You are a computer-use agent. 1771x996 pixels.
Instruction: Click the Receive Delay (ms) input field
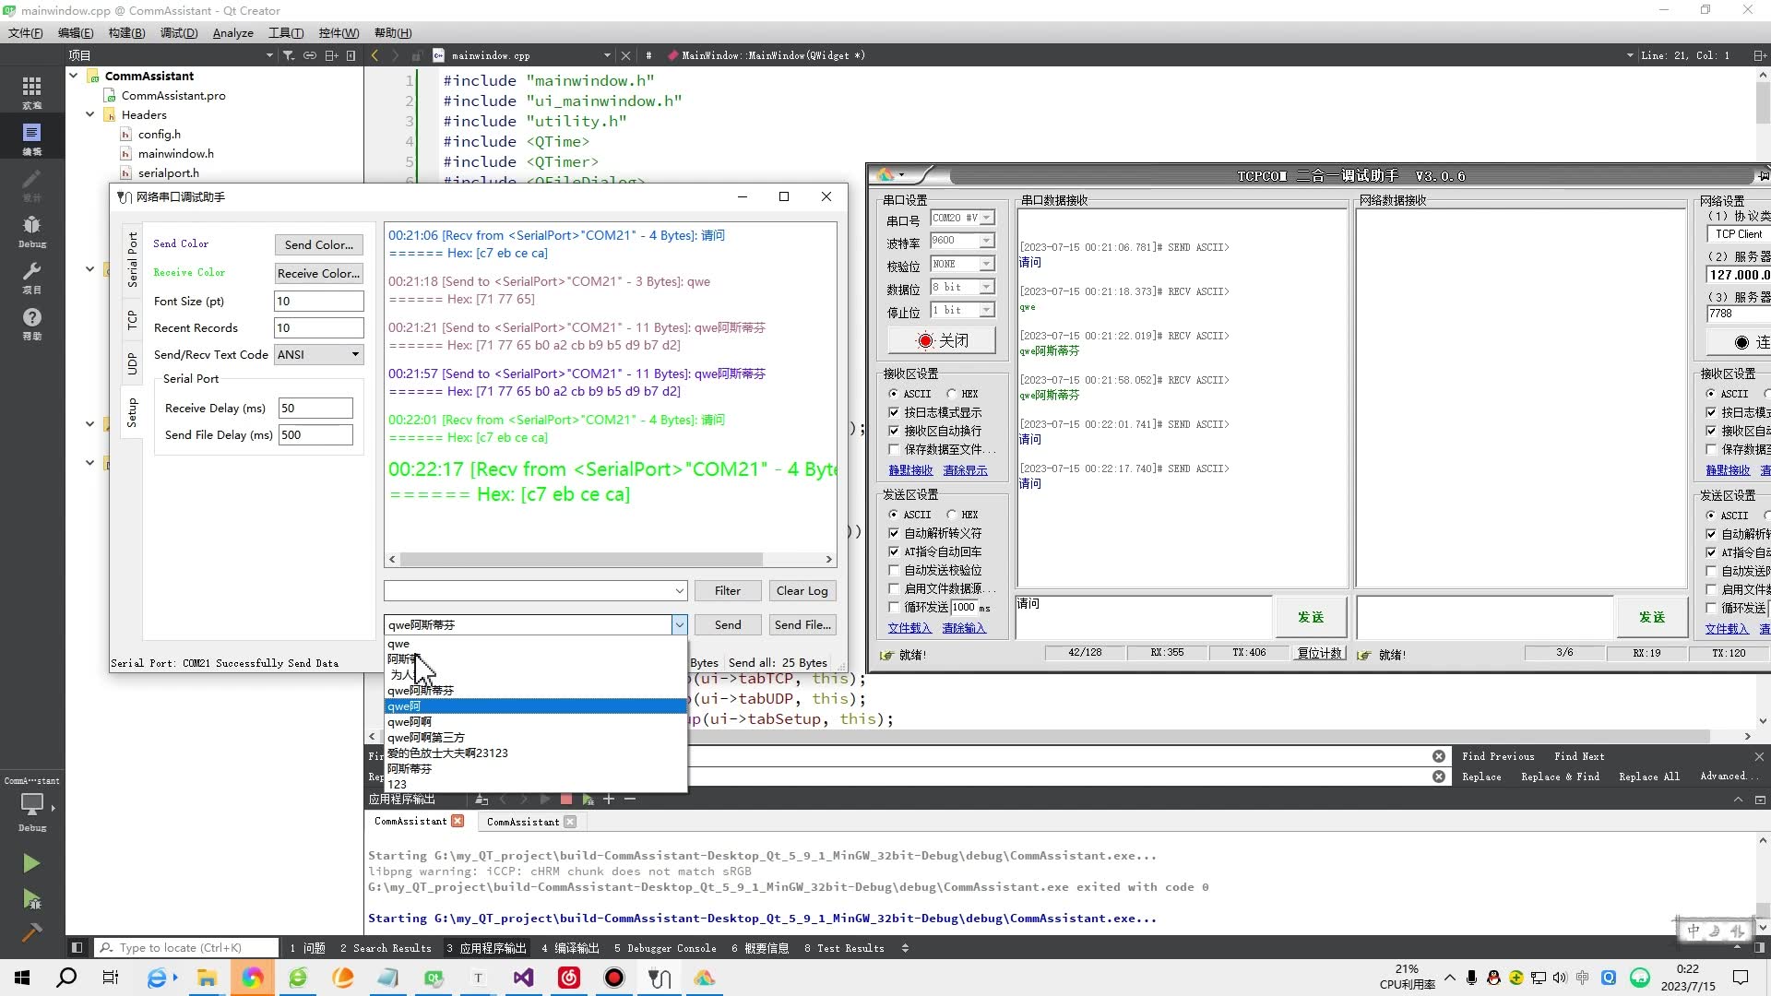click(315, 408)
